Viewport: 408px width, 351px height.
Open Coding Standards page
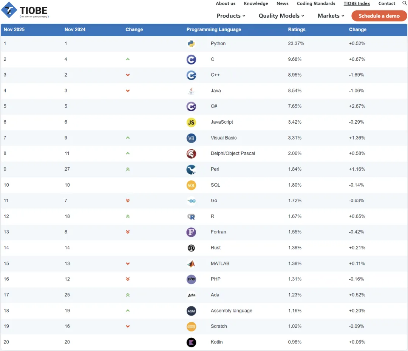point(316,3)
